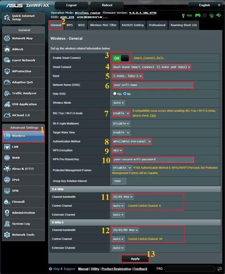This screenshot has width=225, height=274.
Task: Click the Firewall flame icon
Action: tap(7, 202)
